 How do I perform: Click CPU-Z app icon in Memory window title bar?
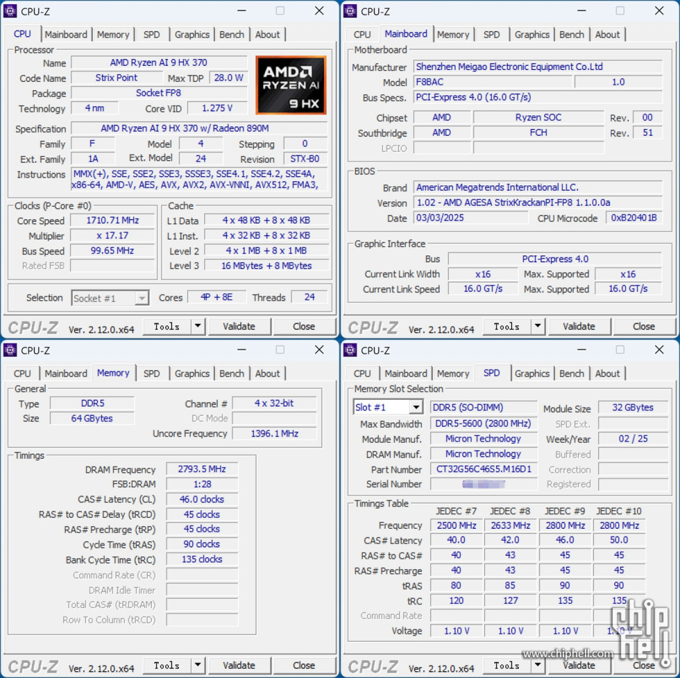(10, 350)
